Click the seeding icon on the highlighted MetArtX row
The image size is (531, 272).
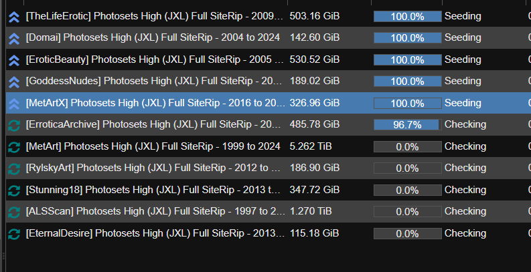coord(13,103)
